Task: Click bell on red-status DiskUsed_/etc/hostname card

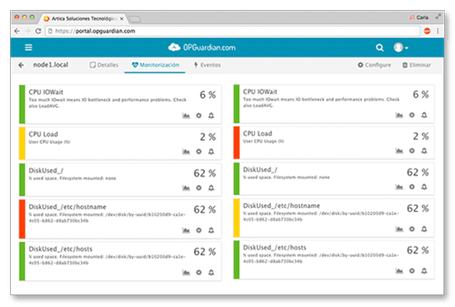Action: pyautogui.click(x=211, y=230)
